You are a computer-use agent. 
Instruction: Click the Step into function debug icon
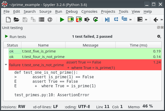[124, 19]
